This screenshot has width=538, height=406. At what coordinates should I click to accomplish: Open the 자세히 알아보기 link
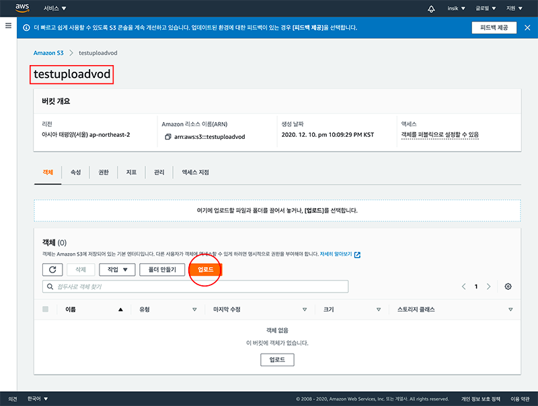point(336,254)
